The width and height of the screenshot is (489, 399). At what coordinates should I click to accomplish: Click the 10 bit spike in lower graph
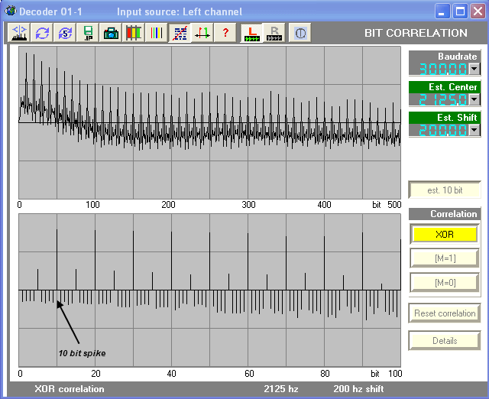[x=57, y=260]
